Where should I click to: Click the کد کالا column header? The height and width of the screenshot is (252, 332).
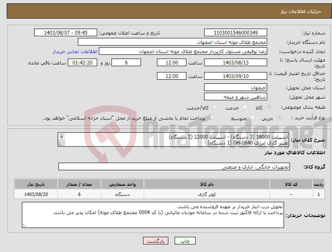click(291, 184)
